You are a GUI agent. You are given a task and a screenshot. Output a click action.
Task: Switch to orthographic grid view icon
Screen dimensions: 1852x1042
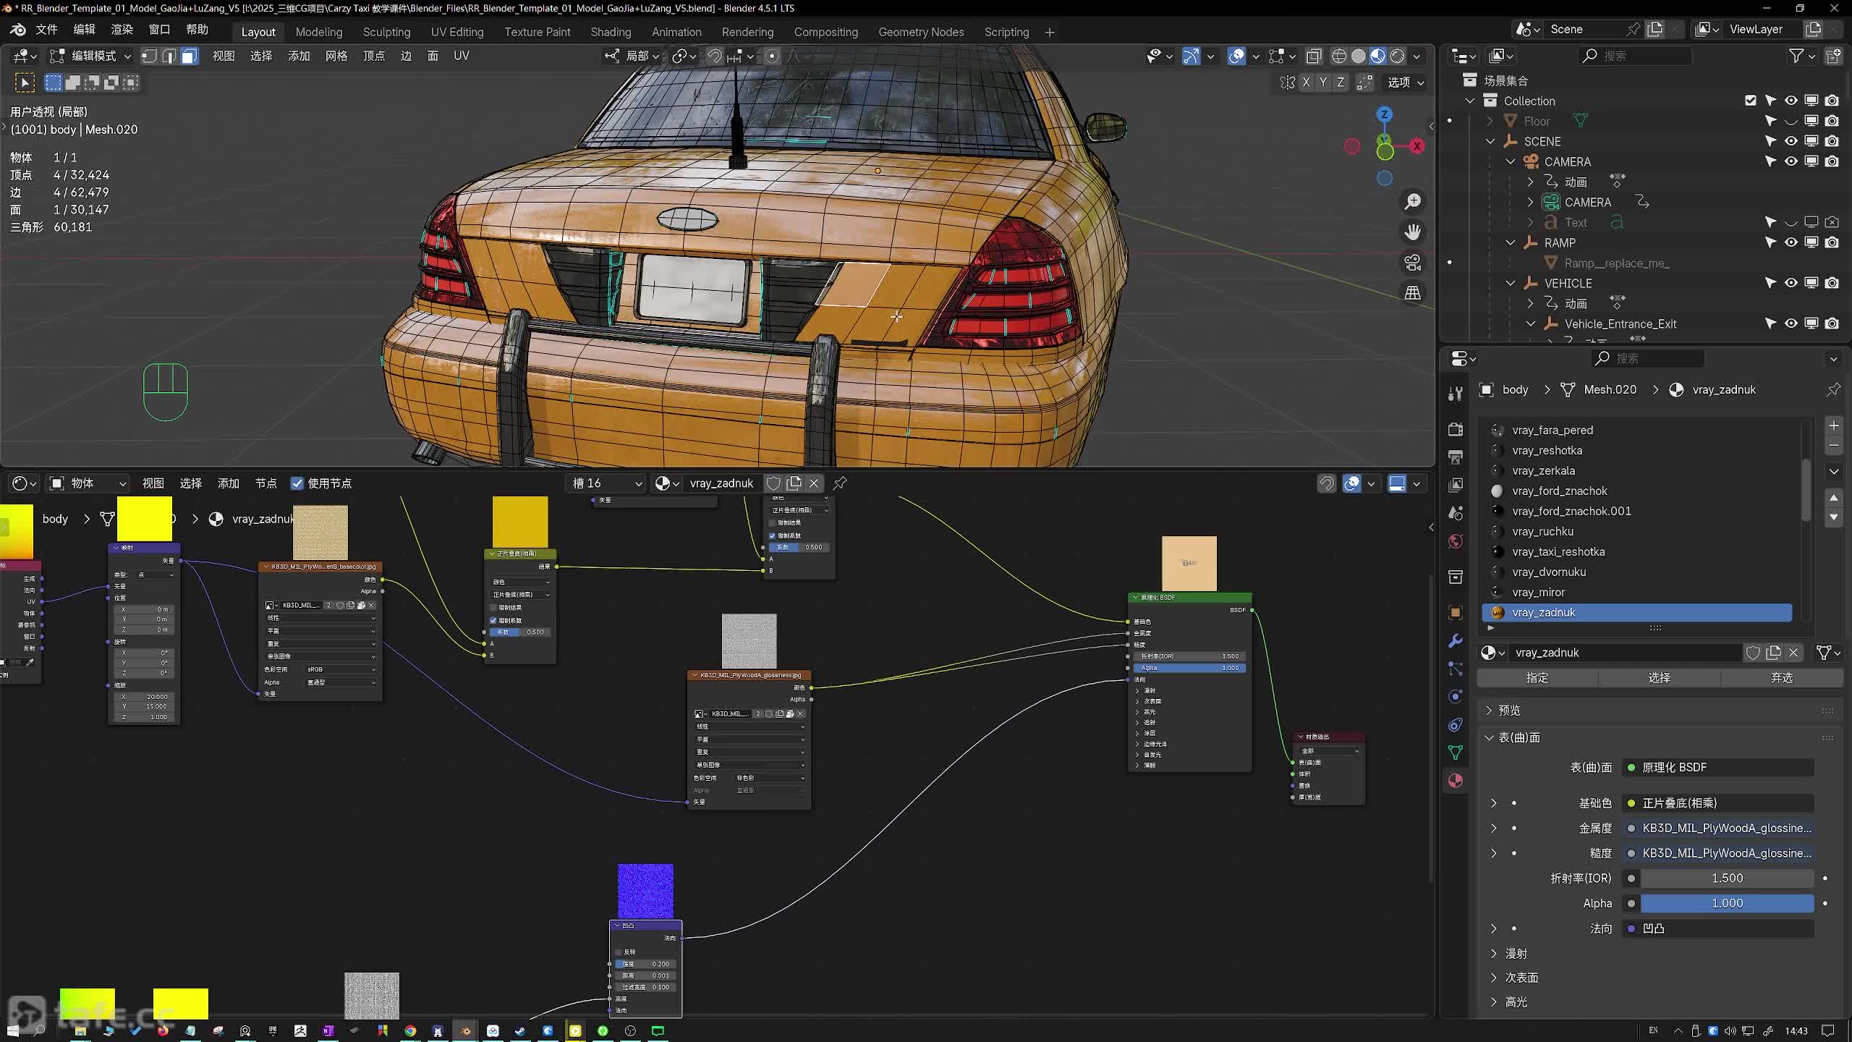[x=1412, y=293]
